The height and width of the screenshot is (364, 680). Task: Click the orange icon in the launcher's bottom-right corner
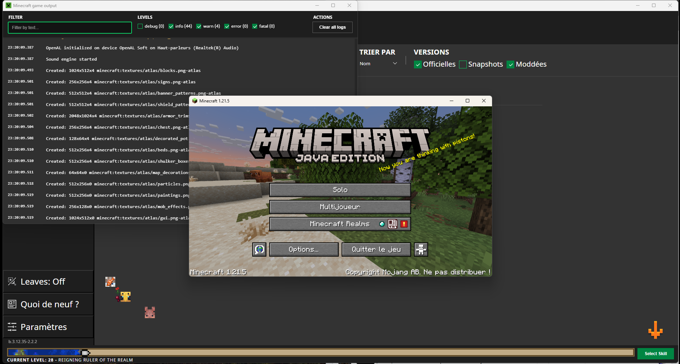click(x=656, y=330)
